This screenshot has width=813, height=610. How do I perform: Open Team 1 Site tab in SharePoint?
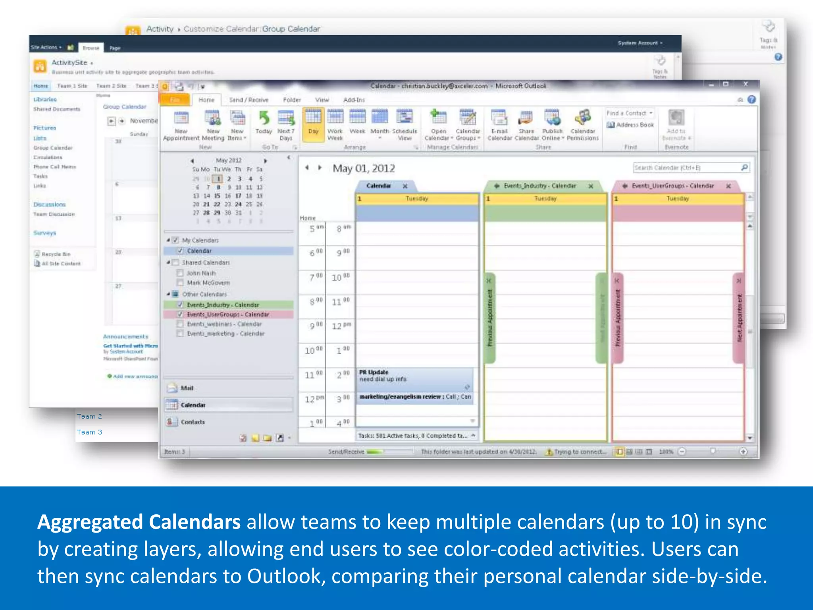click(72, 86)
